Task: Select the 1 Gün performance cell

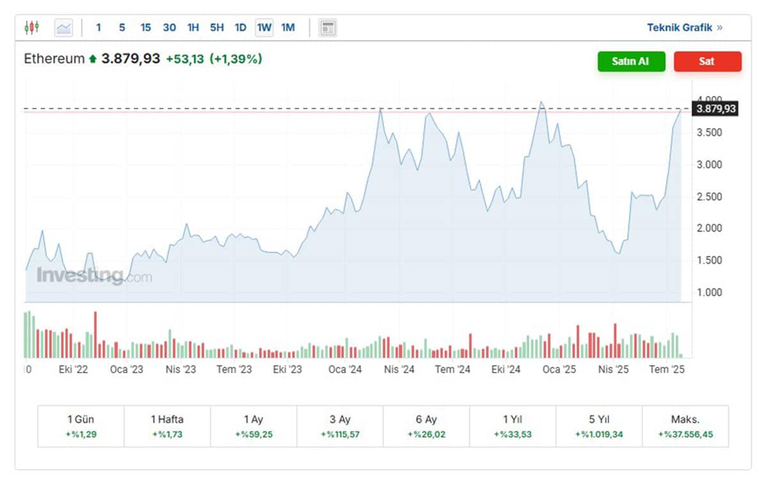Action: 81,426
